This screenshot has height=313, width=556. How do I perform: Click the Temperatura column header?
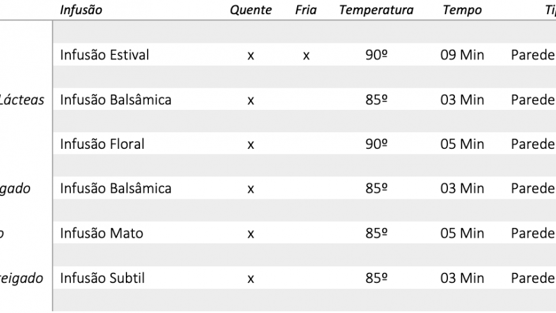pos(376,10)
